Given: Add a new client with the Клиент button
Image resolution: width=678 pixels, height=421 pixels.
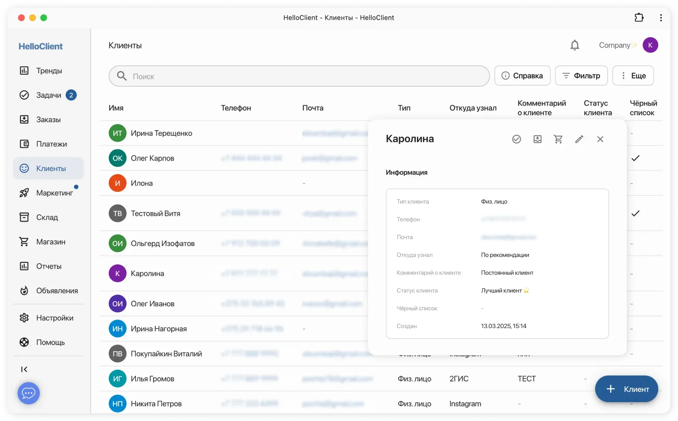Looking at the screenshot, I should click(x=626, y=389).
